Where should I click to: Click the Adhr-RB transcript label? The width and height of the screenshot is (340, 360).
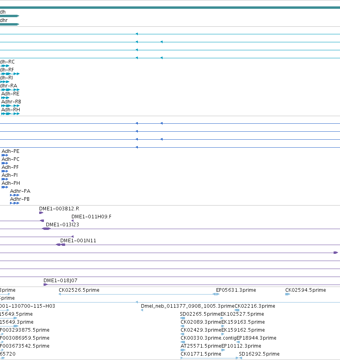pyautogui.click(x=11, y=102)
